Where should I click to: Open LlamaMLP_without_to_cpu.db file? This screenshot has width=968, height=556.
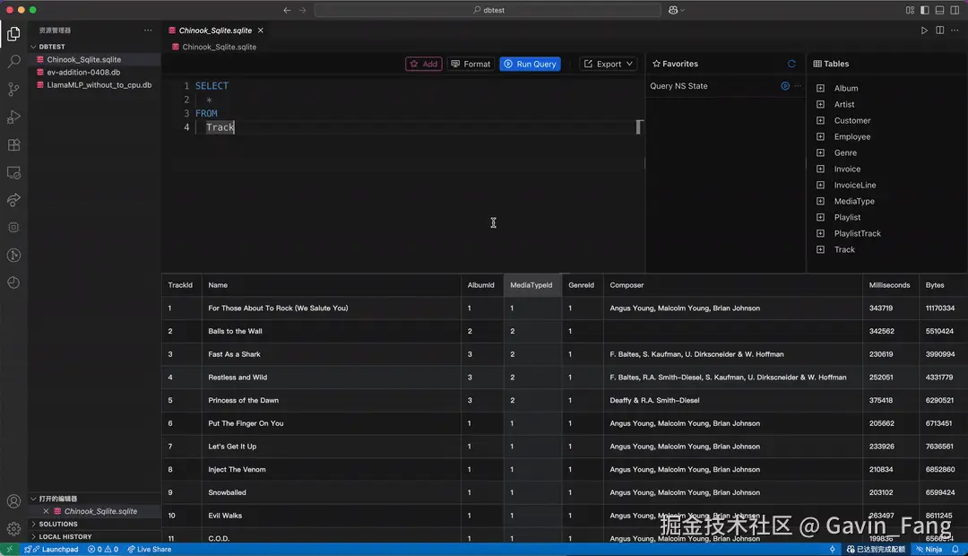pos(94,85)
